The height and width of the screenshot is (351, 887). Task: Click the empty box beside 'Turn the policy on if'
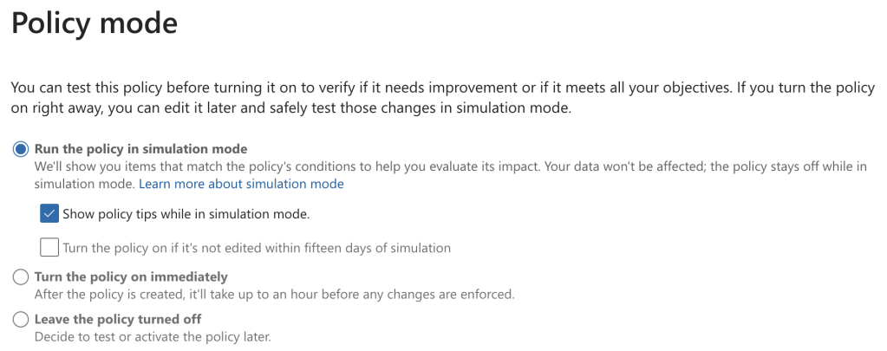[x=49, y=248]
